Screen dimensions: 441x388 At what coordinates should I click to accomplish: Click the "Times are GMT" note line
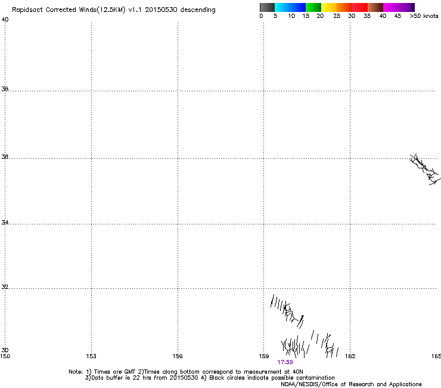(186, 372)
